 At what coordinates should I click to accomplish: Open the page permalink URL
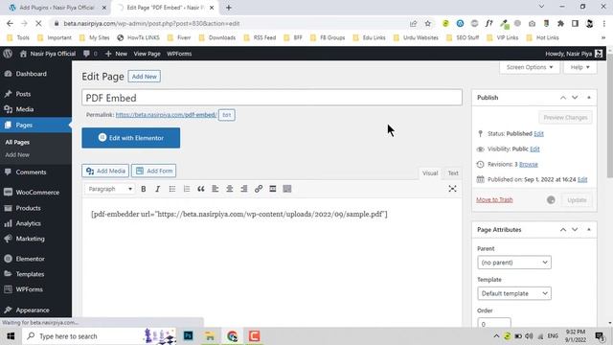[x=166, y=115]
